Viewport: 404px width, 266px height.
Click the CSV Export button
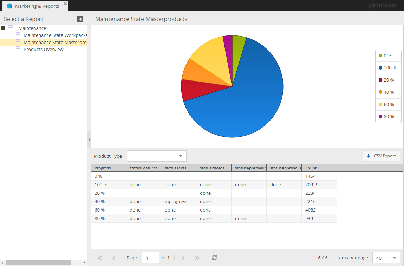tap(381, 156)
